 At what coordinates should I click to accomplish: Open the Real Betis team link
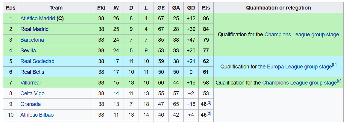tap(32, 72)
